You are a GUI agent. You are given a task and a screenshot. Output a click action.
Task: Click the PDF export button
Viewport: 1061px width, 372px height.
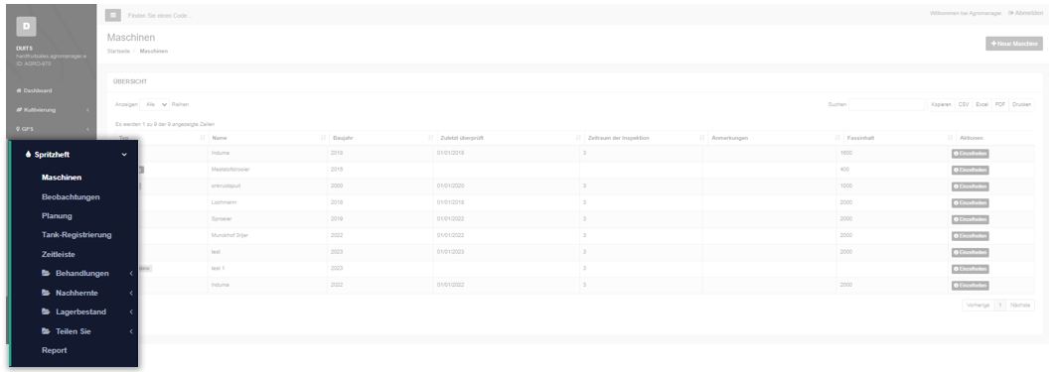coord(1000,104)
